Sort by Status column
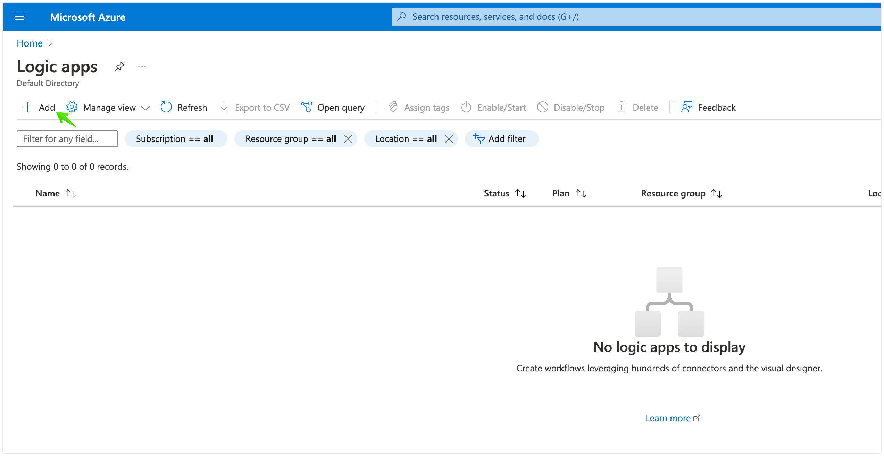This screenshot has width=884, height=456. tap(505, 193)
